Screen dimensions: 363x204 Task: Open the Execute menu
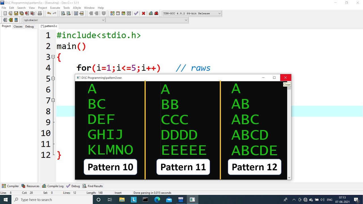tap(55, 8)
